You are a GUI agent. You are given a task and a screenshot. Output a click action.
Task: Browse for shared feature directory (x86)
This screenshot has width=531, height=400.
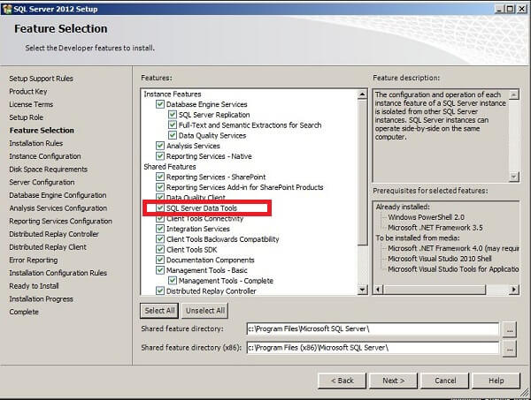[x=510, y=349]
